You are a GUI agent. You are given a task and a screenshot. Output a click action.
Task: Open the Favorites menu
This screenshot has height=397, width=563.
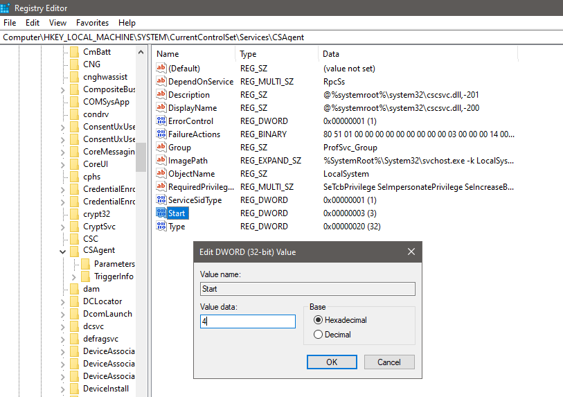pyautogui.click(x=92, y=23)
